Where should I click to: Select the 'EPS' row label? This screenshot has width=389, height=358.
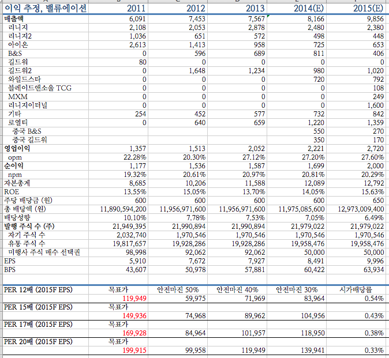[10, 261]
